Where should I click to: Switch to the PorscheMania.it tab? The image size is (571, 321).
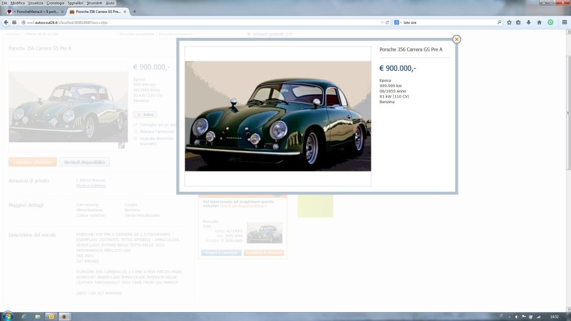tap(35, 12)
